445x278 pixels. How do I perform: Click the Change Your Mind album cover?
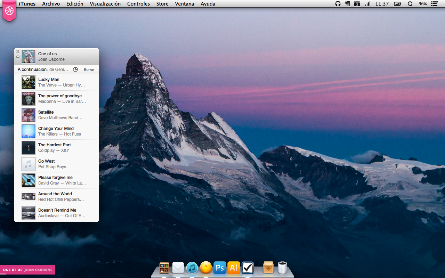pyautogui.click(x=29, y=131)
